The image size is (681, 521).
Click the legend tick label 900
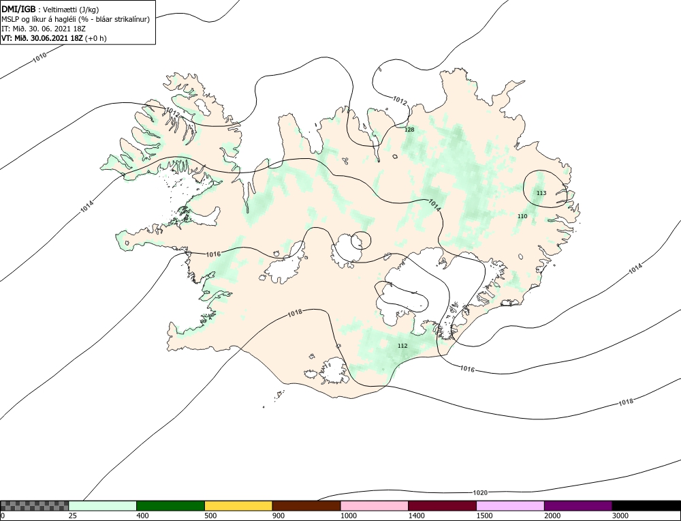[x=279, y=516]
